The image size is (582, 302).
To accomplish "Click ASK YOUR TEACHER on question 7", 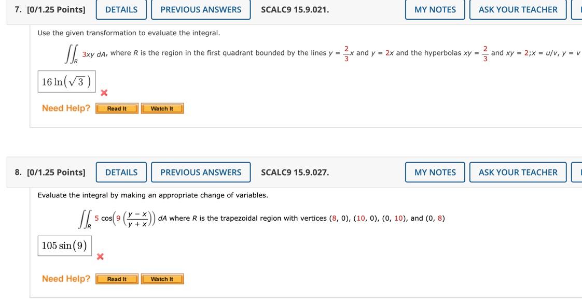I will coord(517,9).
